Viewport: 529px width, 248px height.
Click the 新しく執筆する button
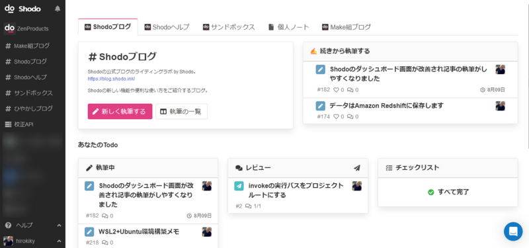[120, 111]
